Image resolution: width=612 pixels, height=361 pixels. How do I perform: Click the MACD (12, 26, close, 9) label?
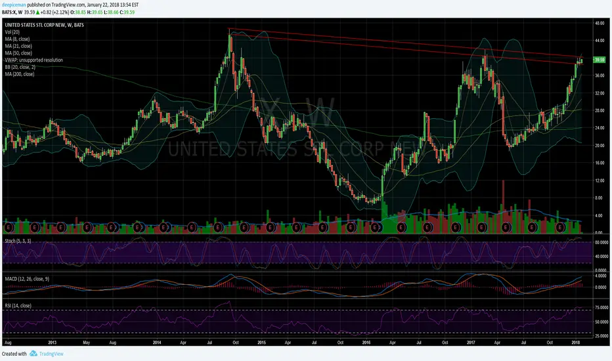click(27, 279)
